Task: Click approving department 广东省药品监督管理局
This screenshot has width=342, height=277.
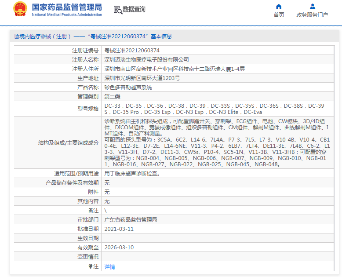Action: pos(131,220)
